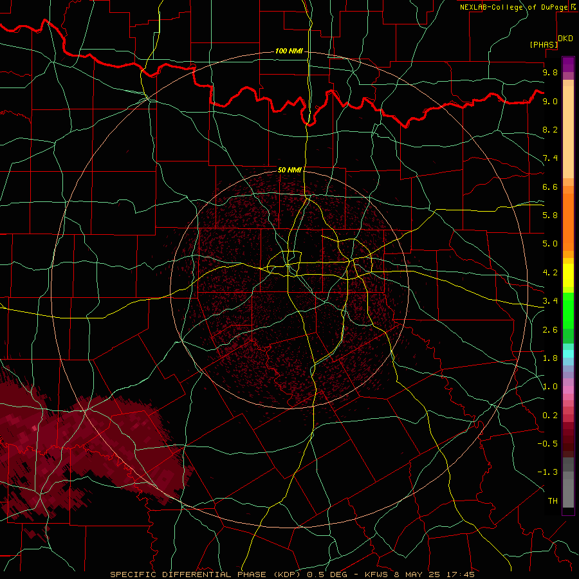Select the 8.2 value on the scale
Image resolution: width=579 pixels, height=579 pixels.
[550, 129]
